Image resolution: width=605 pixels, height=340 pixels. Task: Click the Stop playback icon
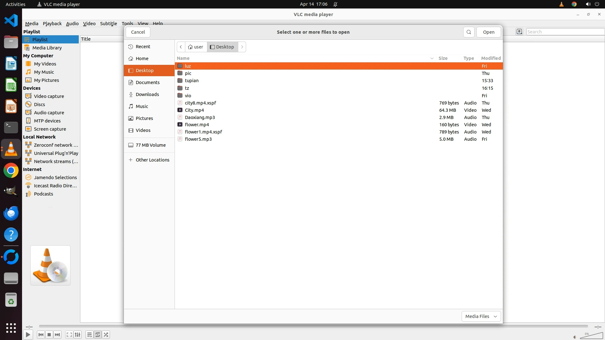click(49, 335)
